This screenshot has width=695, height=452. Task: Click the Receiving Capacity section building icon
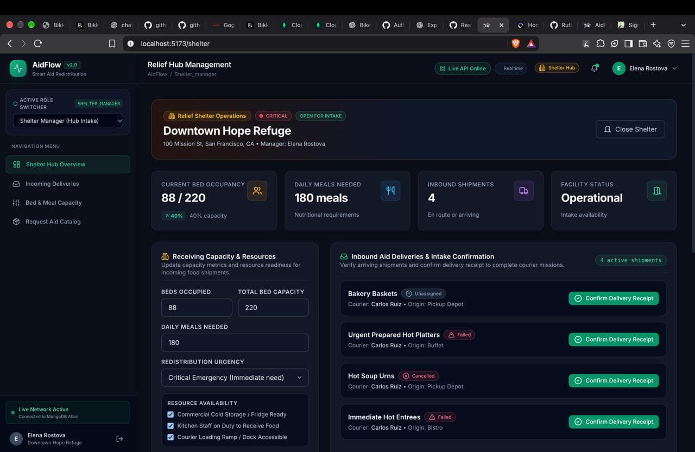point(165,256)
